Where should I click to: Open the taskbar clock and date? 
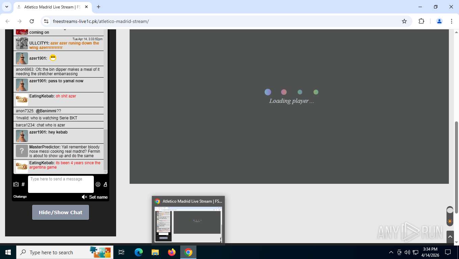coord(430,252)
